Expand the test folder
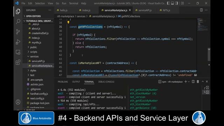The width and height of the screenshot is (224, 126). 32,75
